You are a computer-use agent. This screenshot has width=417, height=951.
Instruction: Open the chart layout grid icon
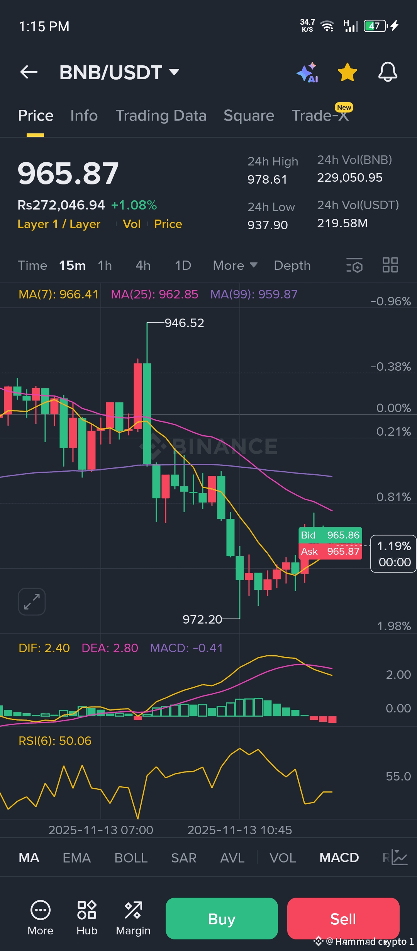pyautogui.click(x=390, y=265)
